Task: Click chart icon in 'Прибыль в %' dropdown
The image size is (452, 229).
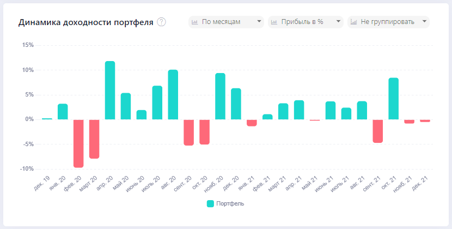Action: point(274,22)
